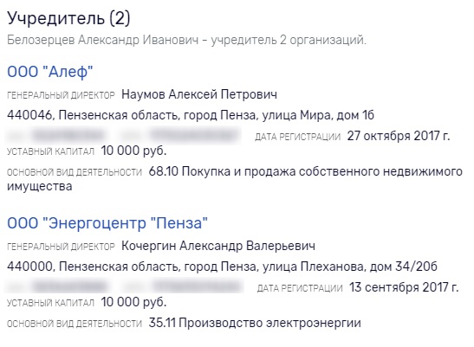Select director name Наумов Алексей Петрович

199,94
